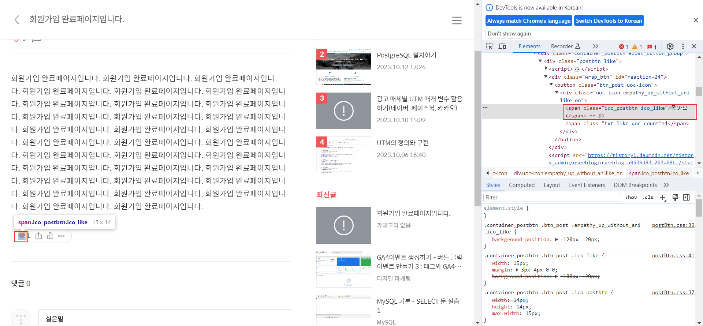This screenshot has width=703, height=326.
Task: Dismiss the DevTools language notification
Action: point(696,20)
